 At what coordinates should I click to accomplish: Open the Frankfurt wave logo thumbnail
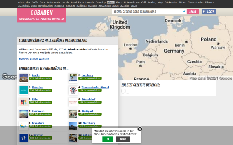tap(23, 126)
